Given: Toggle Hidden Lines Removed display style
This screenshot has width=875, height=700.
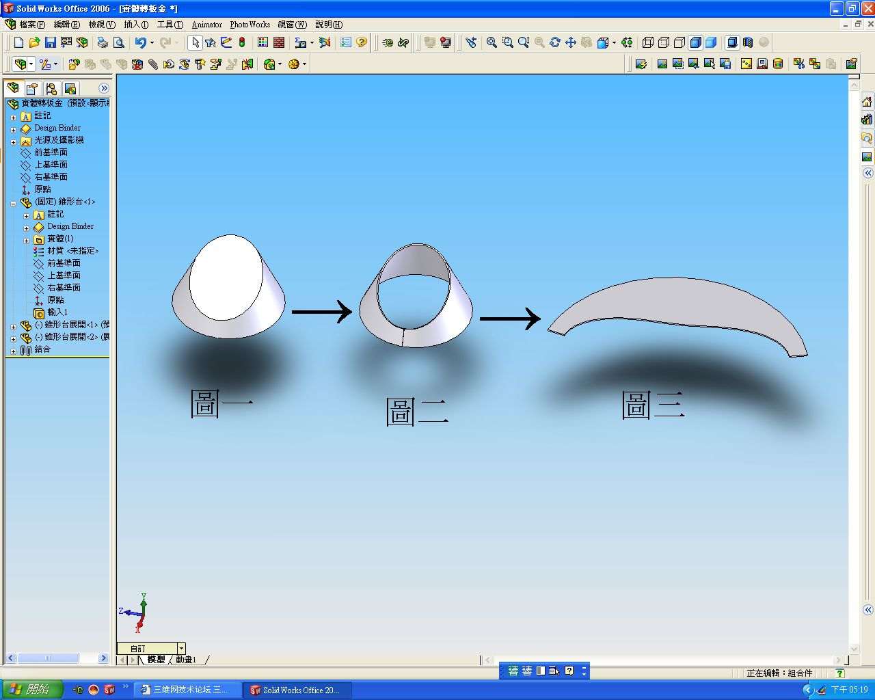Looking at the screenshot, I should coord(679,42).
